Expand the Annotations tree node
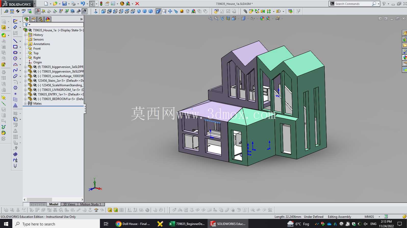This screenshot has width=407, height=228. point(26,44)
